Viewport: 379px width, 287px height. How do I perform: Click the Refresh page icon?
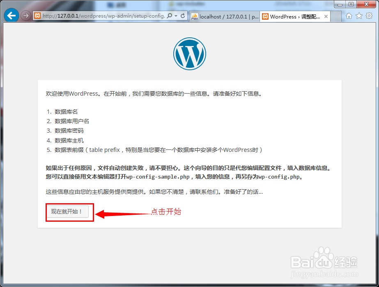pyautogui.click(x=183, y=16)
